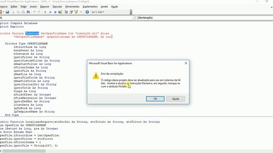This screenshot has width=273, height=153.
Task: Click the 'End Type' line
Action: pos(12,115)
